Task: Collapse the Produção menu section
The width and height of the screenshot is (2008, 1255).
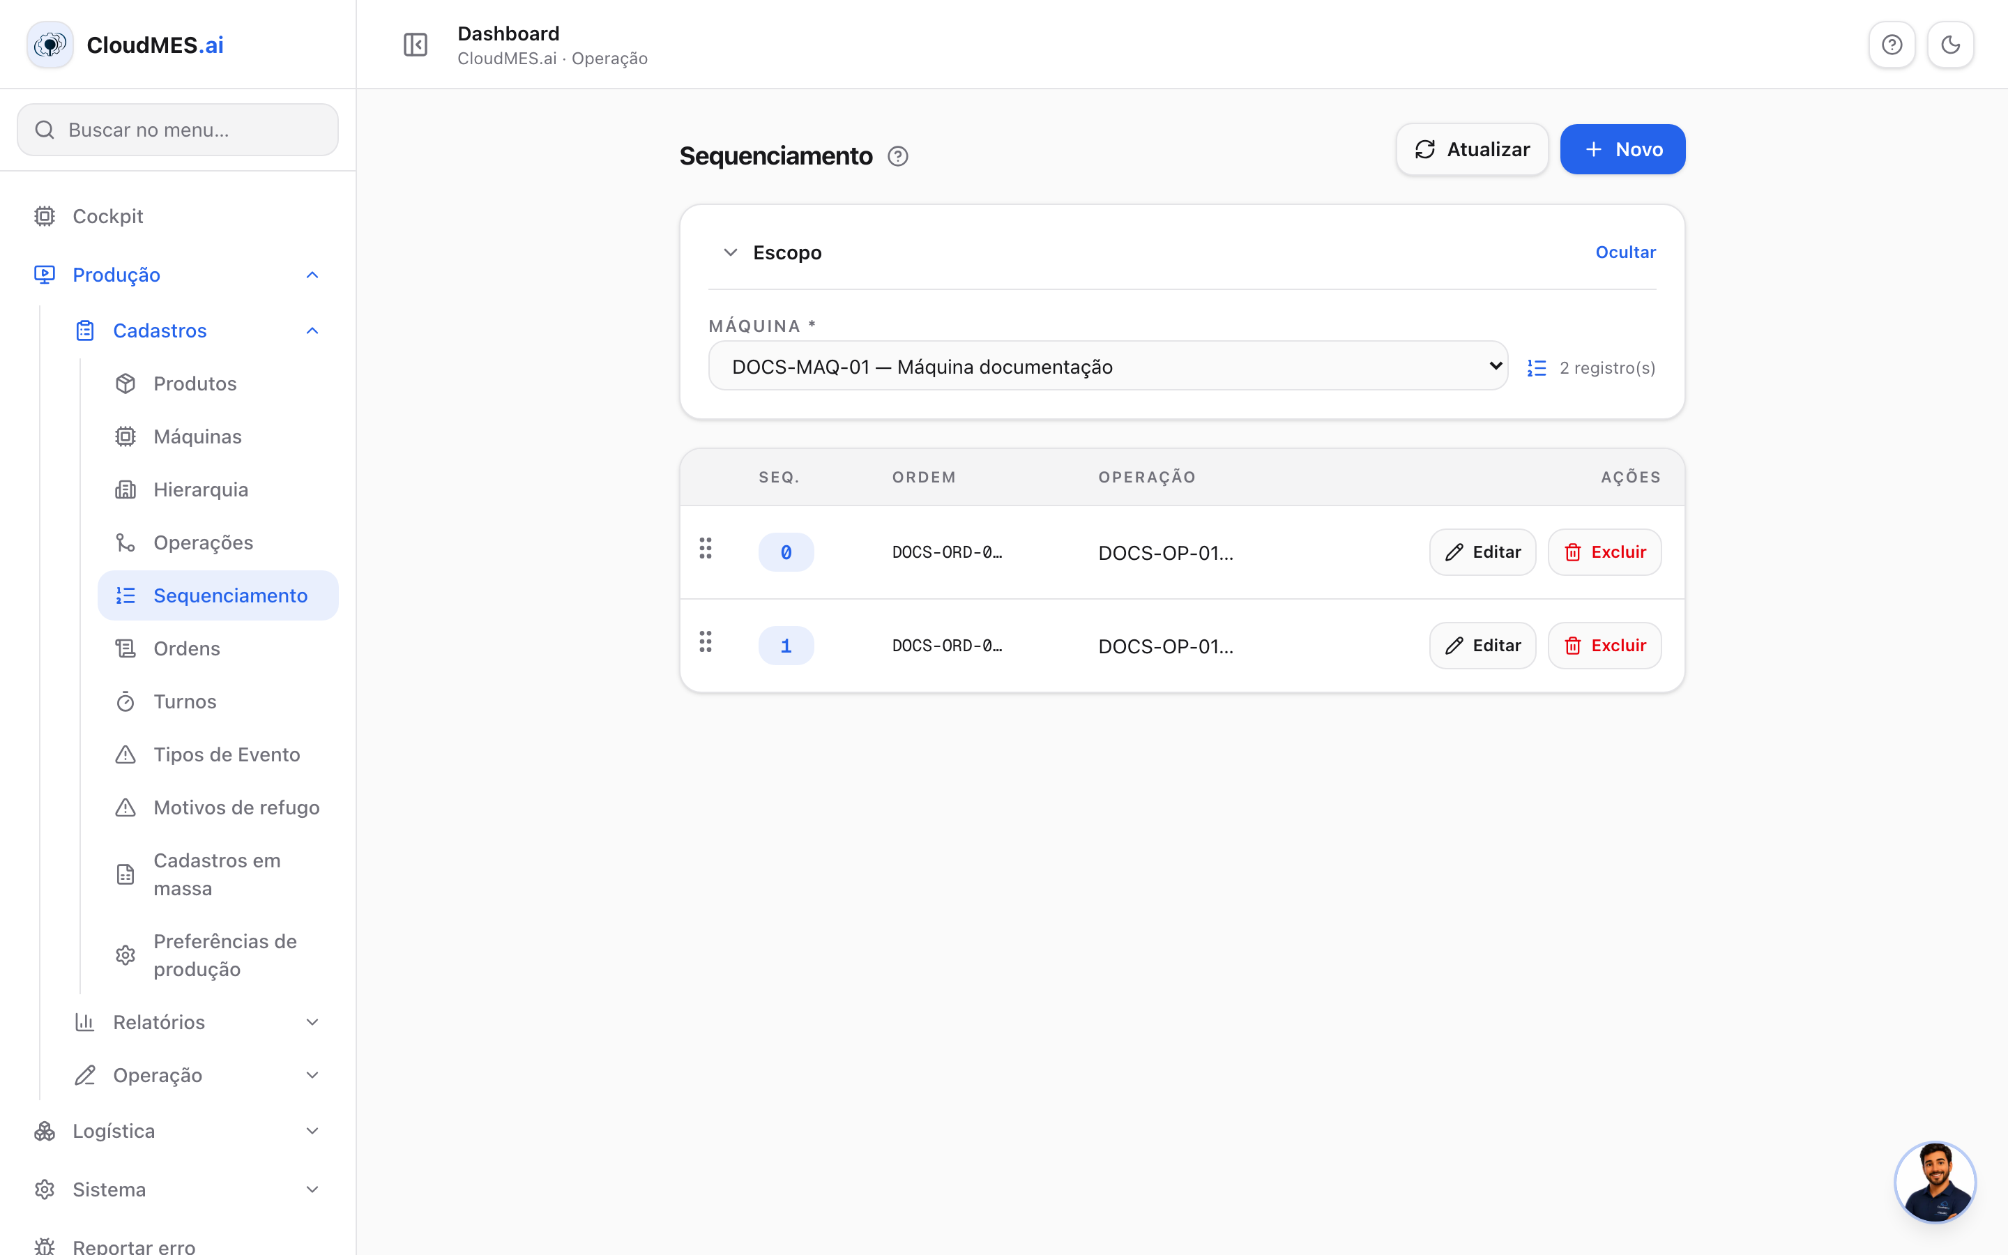Action: (x=178, y=275)
